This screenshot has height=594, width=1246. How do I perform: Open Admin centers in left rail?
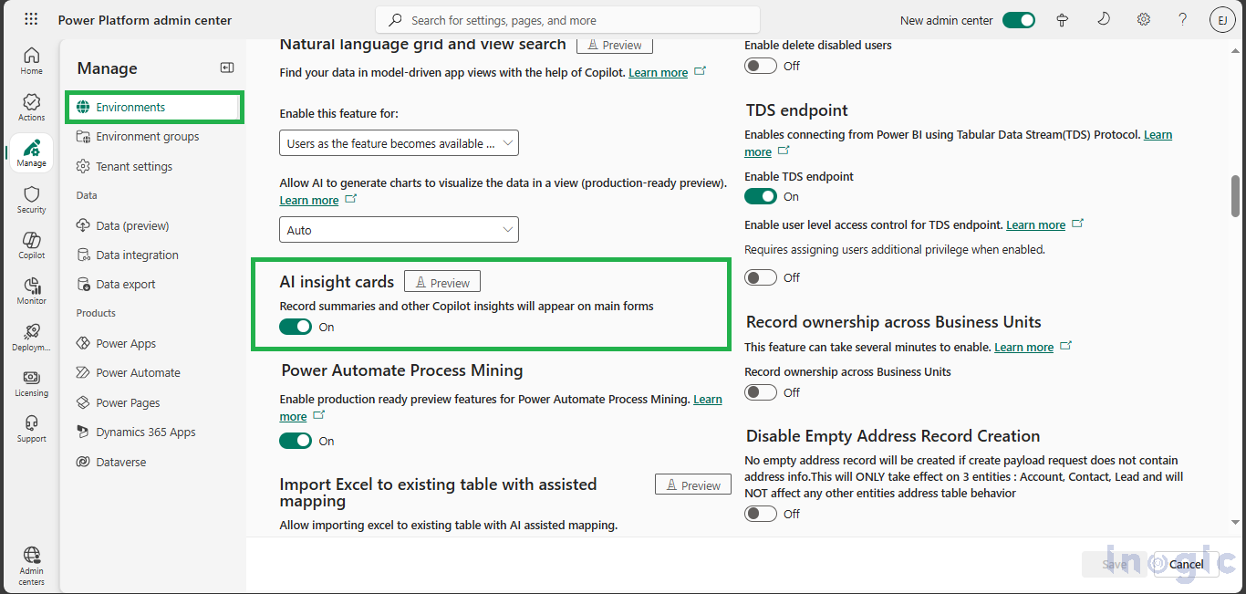click(31, 566)
